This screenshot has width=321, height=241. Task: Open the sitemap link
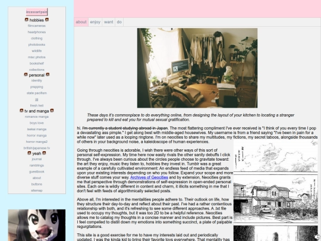37,190
